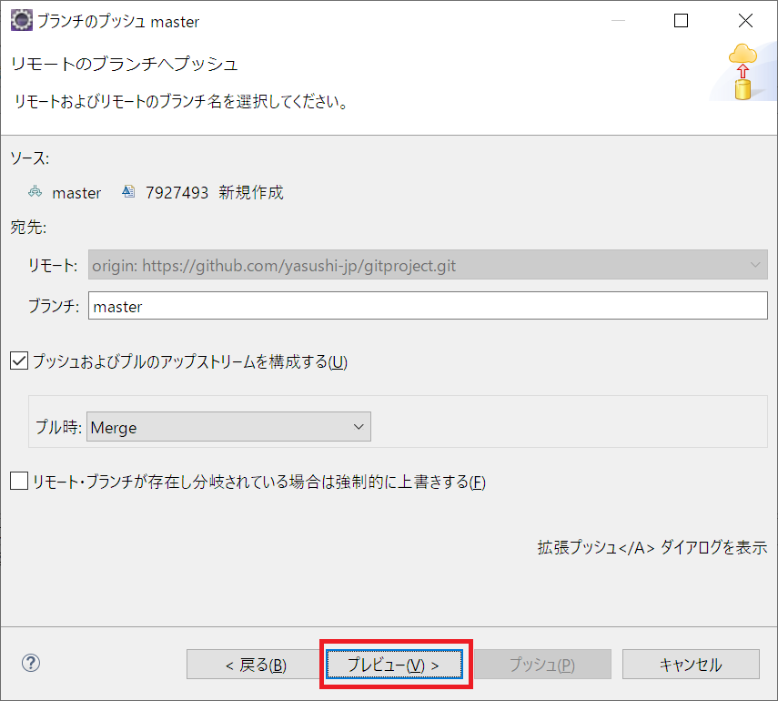
Task: Click the source commit ID 7927493 text
Action: 177,193
